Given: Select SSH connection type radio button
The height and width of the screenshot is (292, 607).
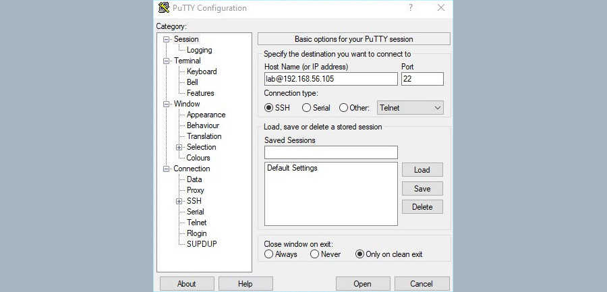Looking at the screenshot, I should 268,108.
